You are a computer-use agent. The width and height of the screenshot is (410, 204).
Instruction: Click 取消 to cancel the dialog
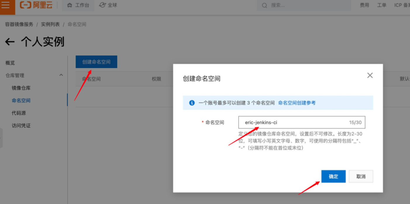[x=361, y=176]
